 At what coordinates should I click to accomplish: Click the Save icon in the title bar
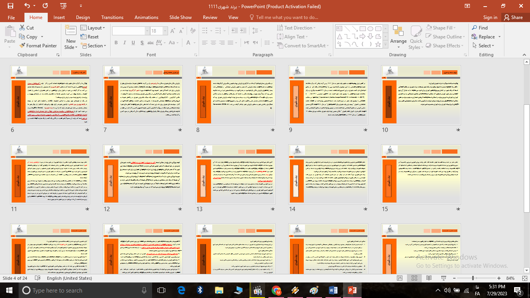point(10,6)
